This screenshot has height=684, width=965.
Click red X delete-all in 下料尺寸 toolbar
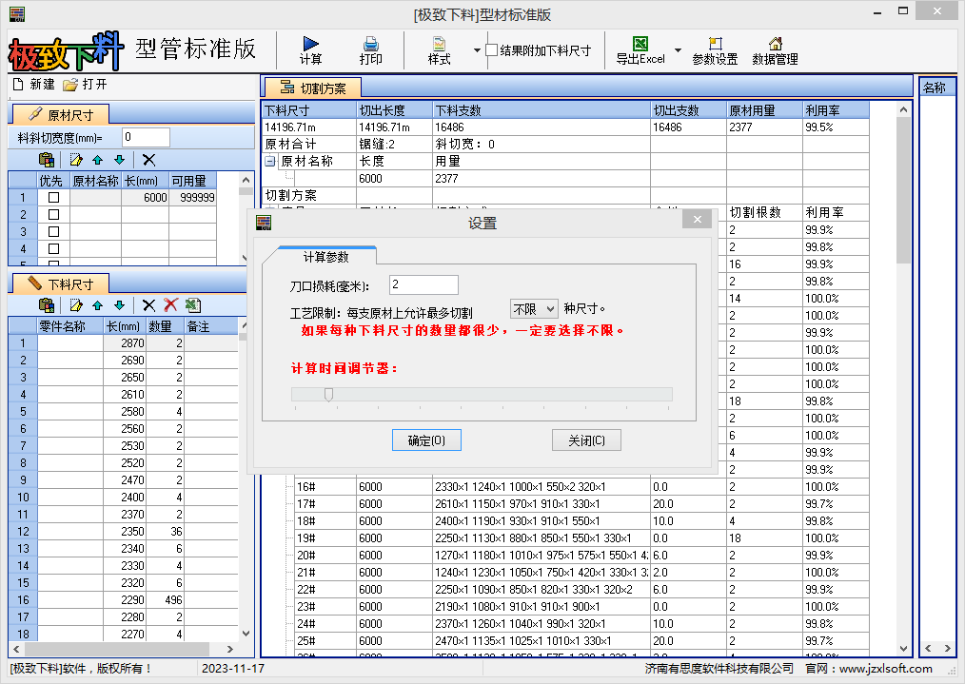170,305
